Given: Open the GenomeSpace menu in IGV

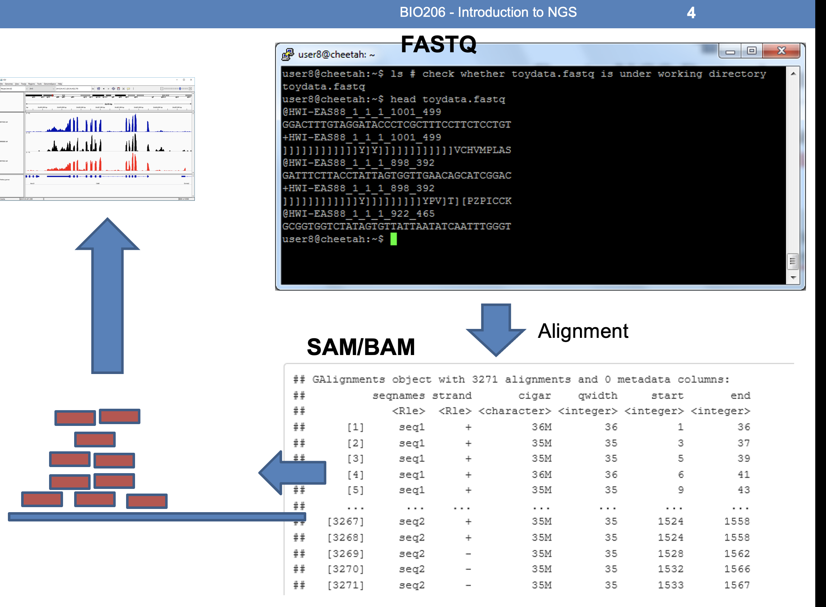Looking at the screenshot, I should [50, 84].
